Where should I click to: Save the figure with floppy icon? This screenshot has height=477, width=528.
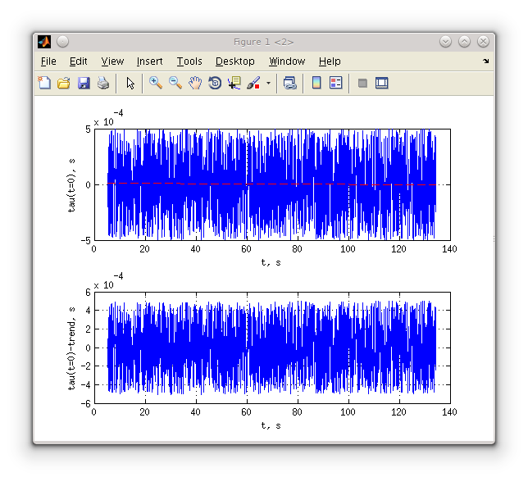pos(84,83)
